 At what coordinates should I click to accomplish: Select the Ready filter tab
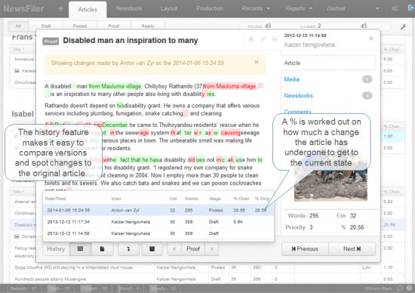tap(148, 26)
